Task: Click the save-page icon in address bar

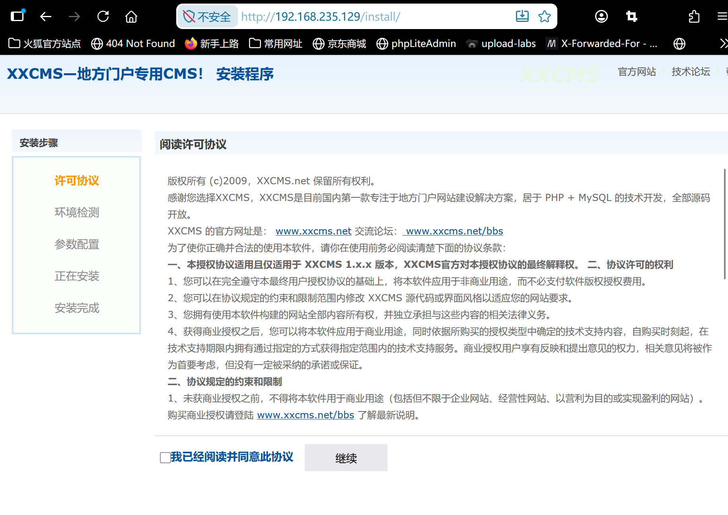Action: tap(522, 16)
